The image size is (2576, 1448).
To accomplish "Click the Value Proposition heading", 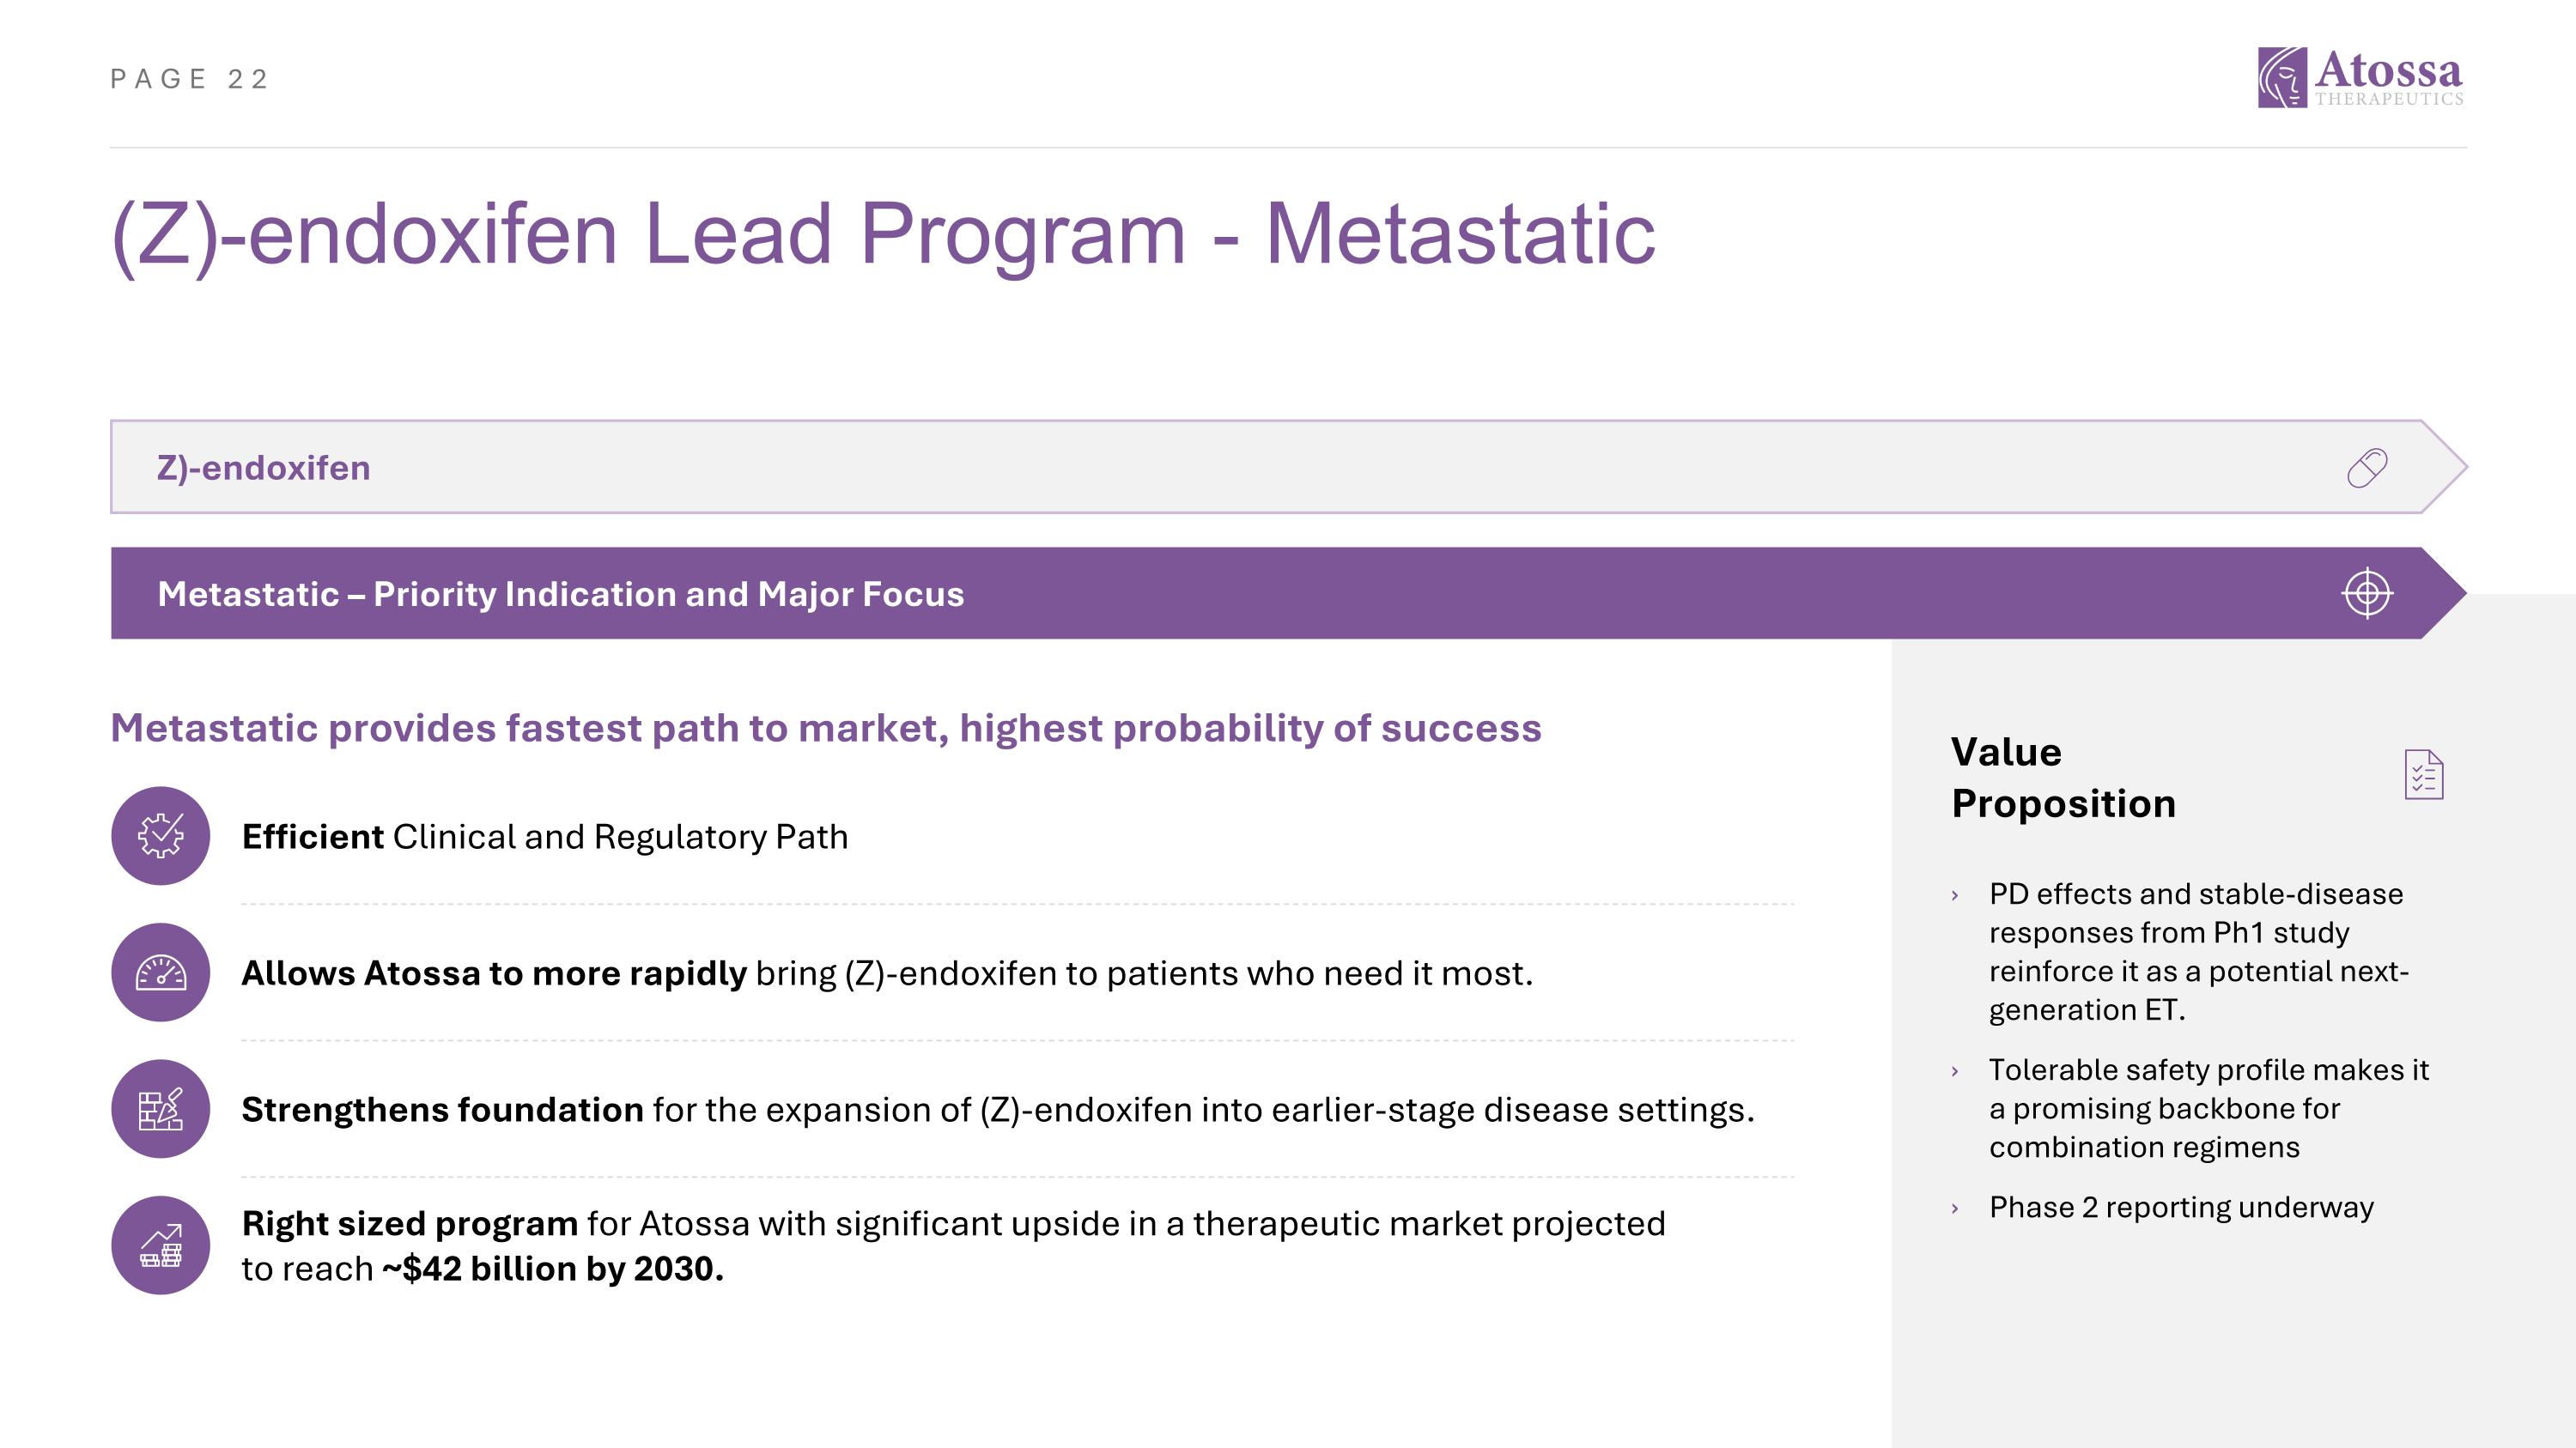I will tap(2062, 778).
